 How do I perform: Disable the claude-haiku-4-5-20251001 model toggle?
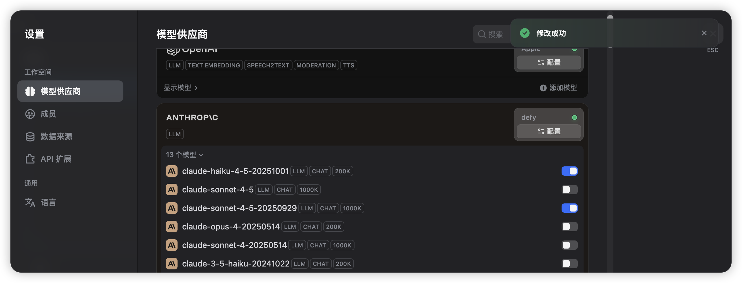(569, 171)
